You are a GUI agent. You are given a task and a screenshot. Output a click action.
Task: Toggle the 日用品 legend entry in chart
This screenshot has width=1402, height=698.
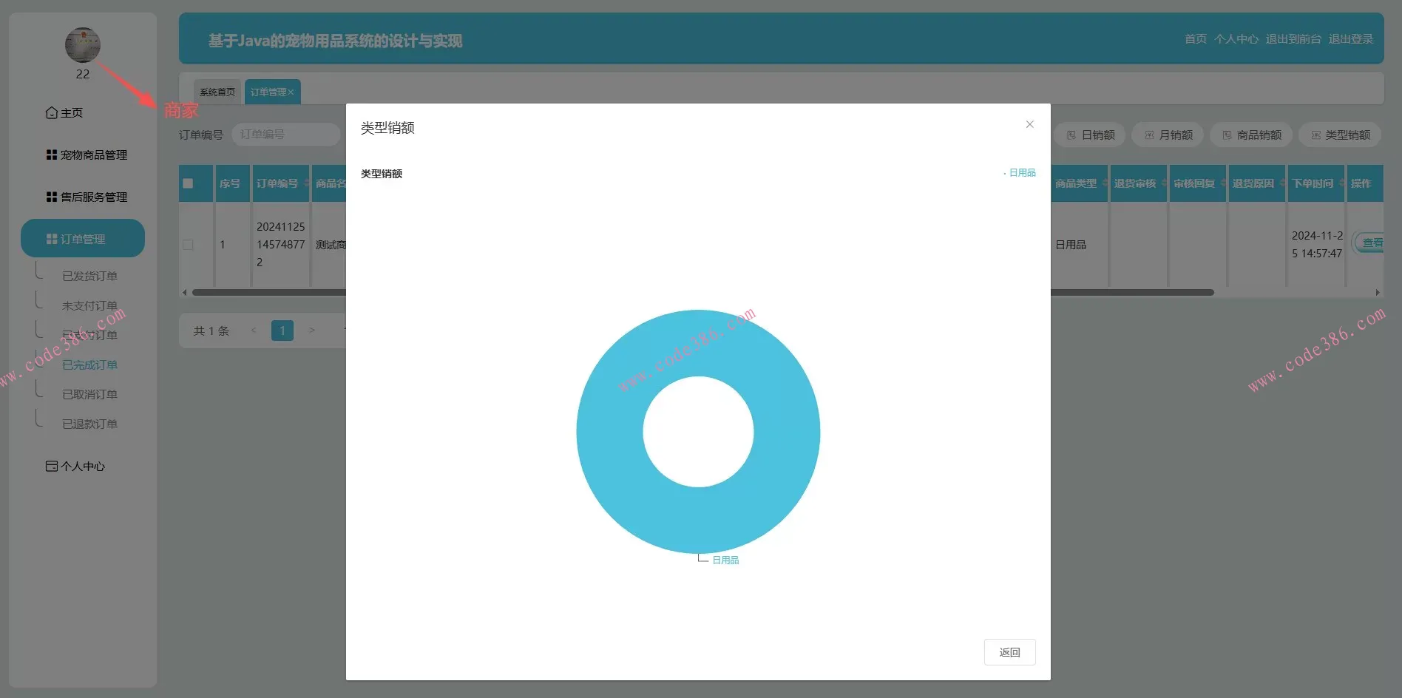coord(1020,173)
